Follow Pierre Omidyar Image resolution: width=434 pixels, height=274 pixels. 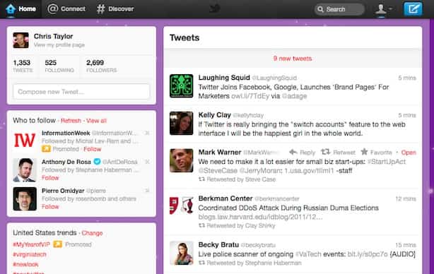pos(50,206)
